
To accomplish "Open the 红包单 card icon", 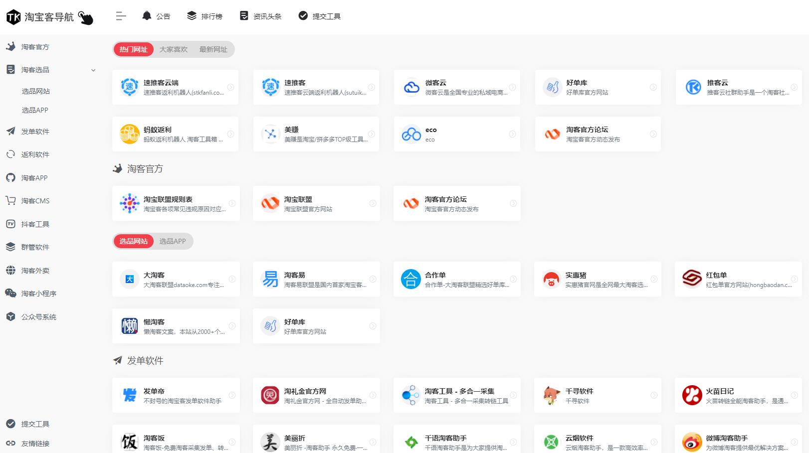I will pyautogui.click(x=692, y=279).
